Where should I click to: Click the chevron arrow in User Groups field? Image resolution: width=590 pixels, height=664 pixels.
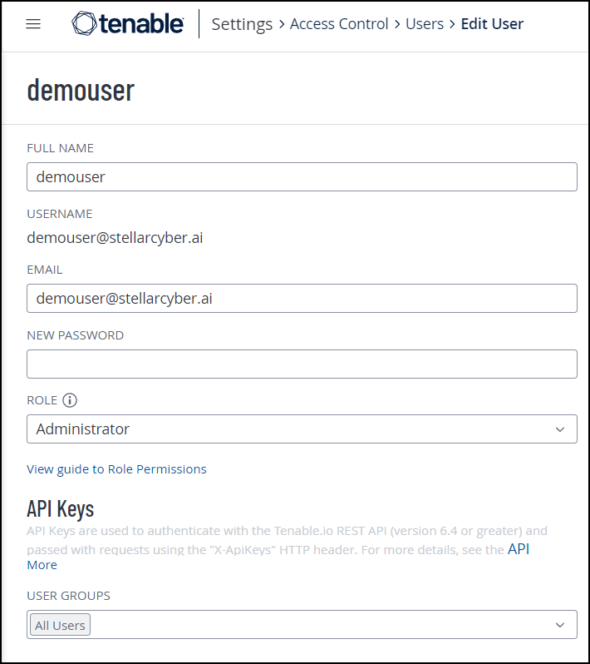559,625
